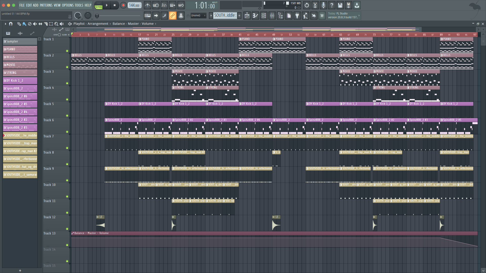Viewport: 486px width, 273px height.
Task: Click the 144.000 tempo field
Action: [x=134, y=5]
